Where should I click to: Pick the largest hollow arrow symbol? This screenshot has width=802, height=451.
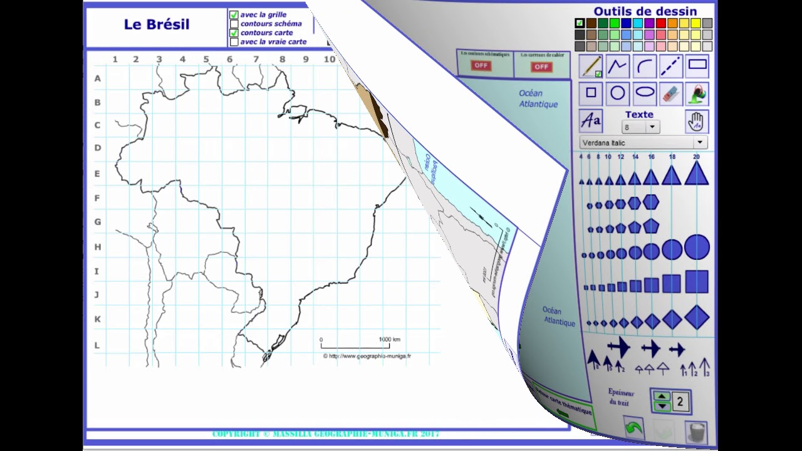pyautogui.click(x=664, y=368)
